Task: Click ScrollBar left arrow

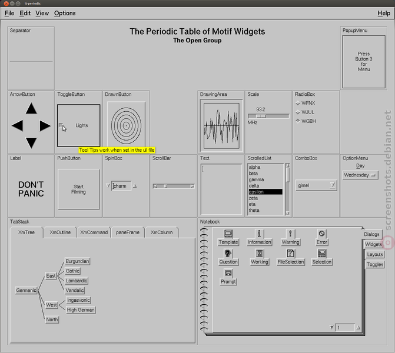Action: [155, 186]
